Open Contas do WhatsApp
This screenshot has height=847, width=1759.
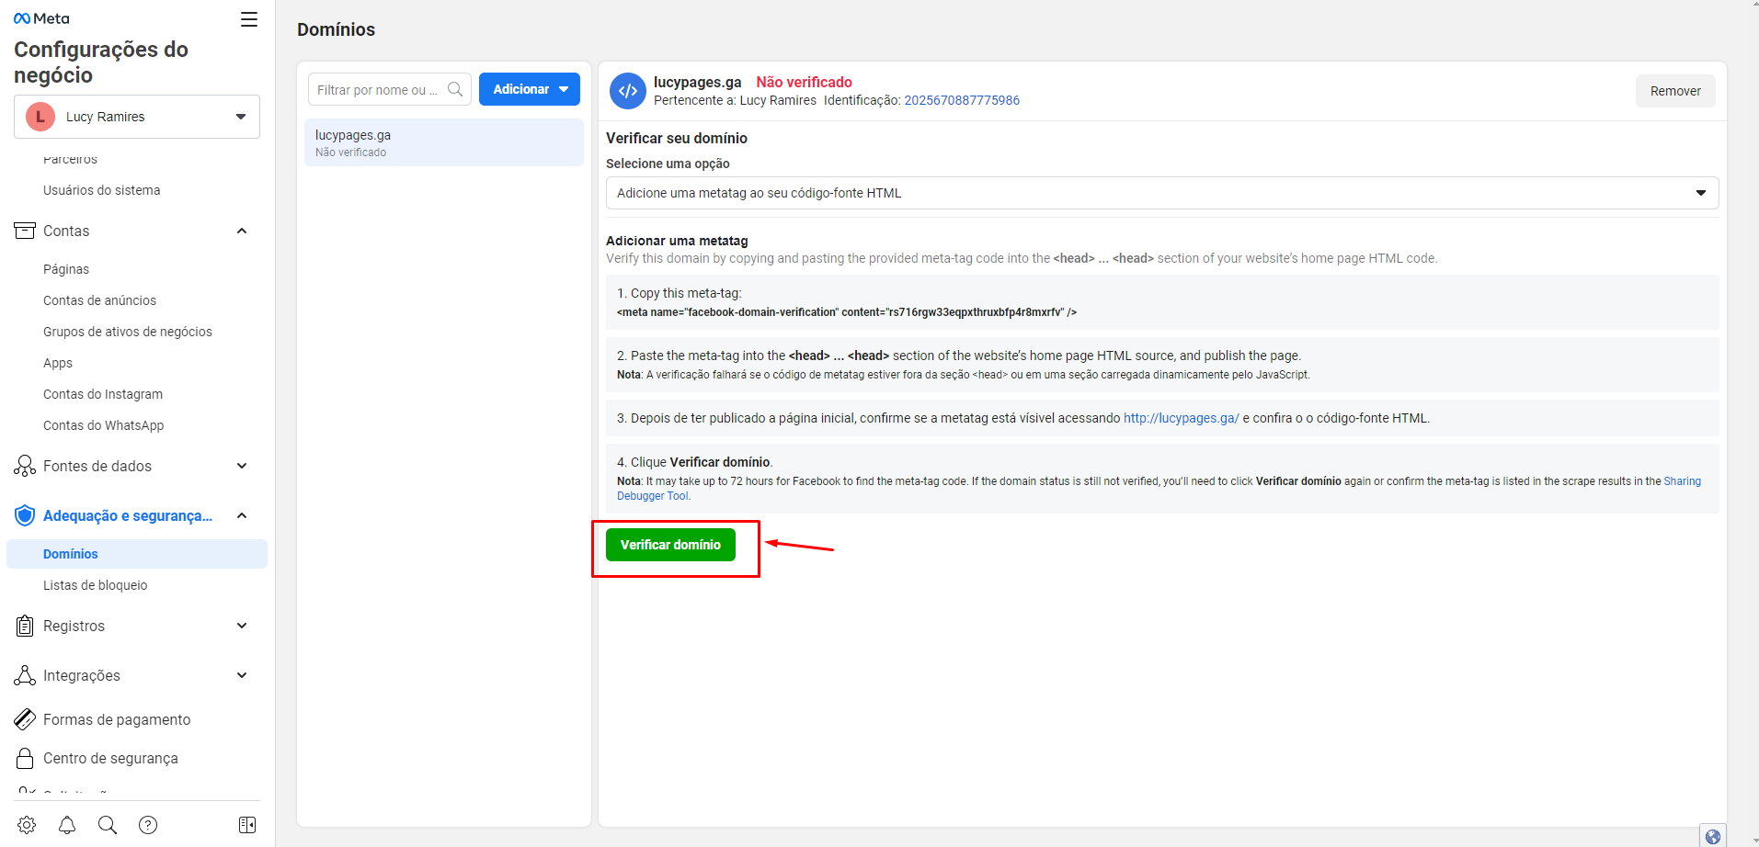click(x=104, y=425)
